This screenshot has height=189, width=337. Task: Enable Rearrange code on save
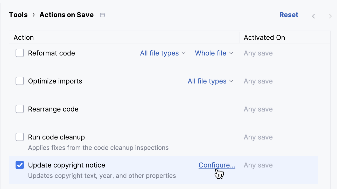(20, 109)
